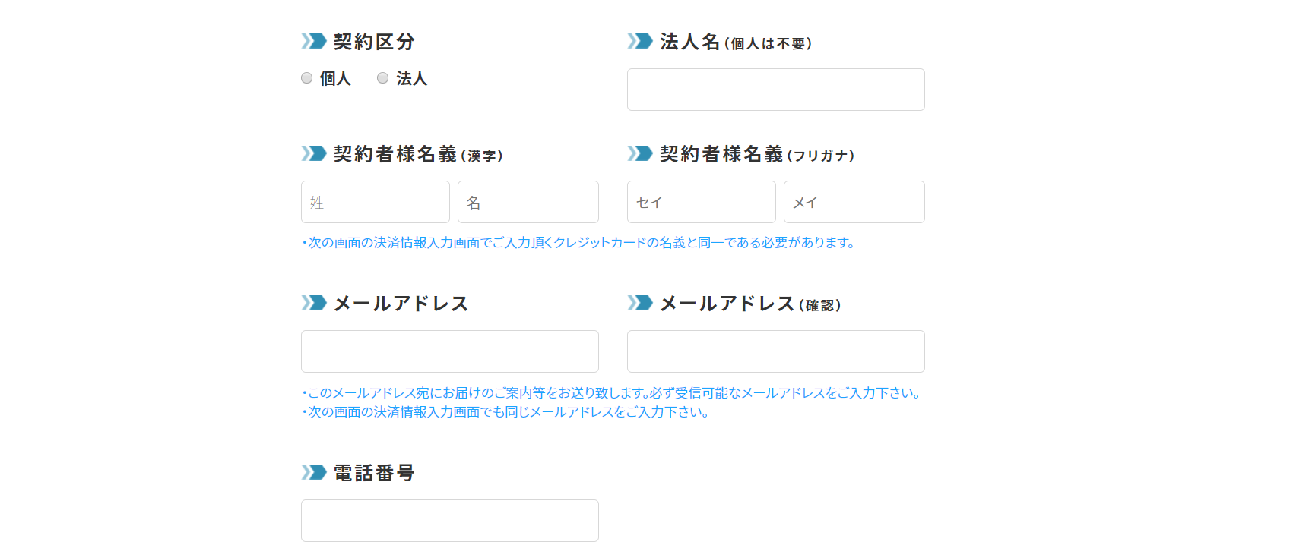
Task: Focus the セイ furigana field
Action: click(701, 202)
